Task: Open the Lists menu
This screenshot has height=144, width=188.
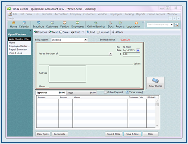Action: [37, 14]
